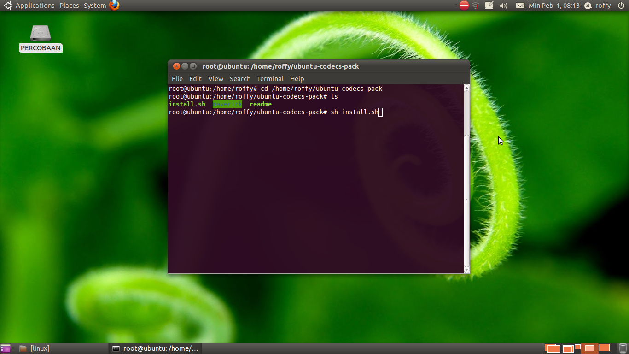The height and width of the screenshot is (354, 629).
Task: Click readme in the ls output
Action: (x=261, y=104)
